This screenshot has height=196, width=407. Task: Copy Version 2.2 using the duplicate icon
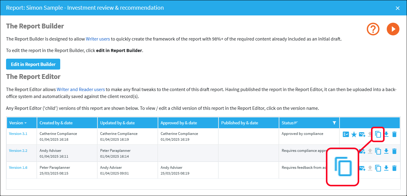click(x=378, y=151)
